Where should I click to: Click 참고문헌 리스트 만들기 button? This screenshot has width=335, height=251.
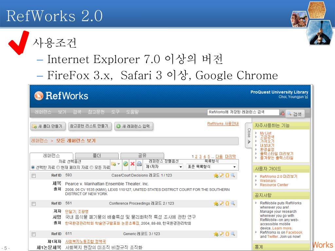[89, 126]
